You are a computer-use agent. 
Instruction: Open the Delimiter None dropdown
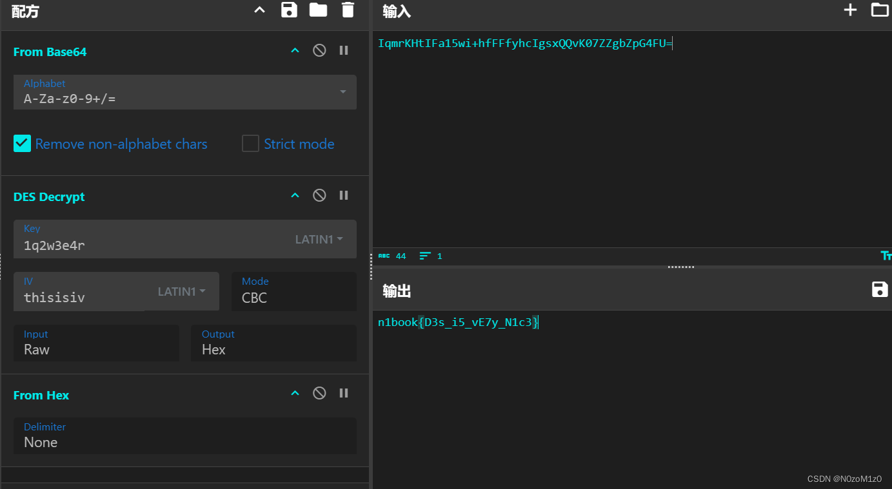coord(184,436)
